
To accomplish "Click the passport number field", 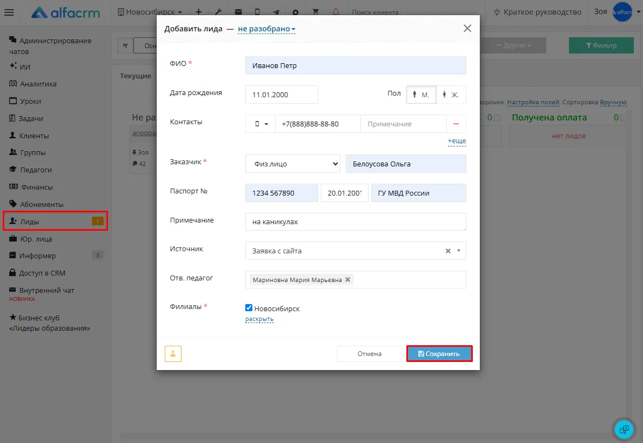I will tap(282, 193).
